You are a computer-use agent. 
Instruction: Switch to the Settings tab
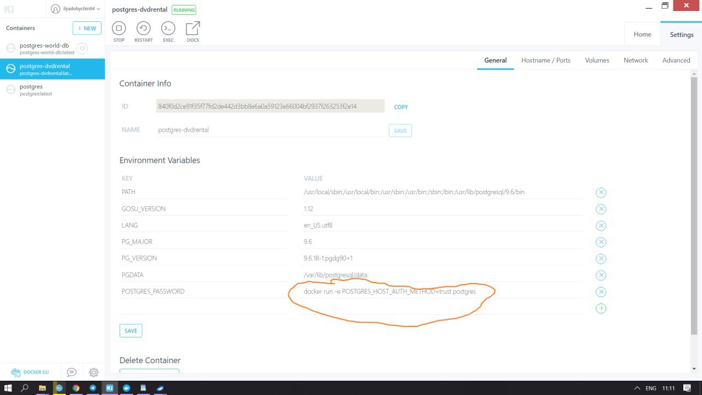pos(682,34)
